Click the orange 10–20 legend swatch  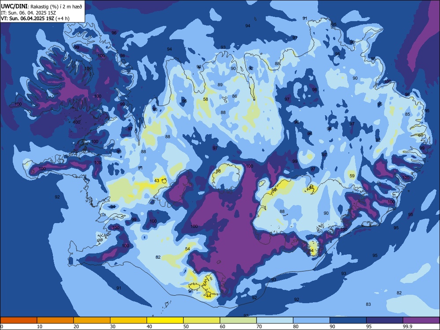click(55, 320)
